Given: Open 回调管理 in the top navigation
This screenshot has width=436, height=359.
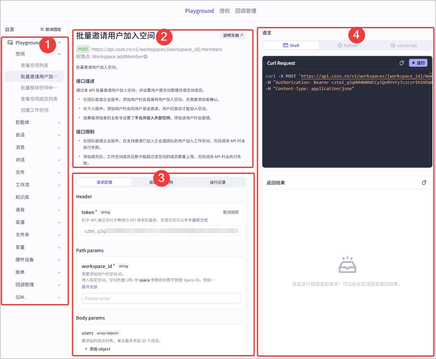Looking at the screenshot, I should (245, 11).
